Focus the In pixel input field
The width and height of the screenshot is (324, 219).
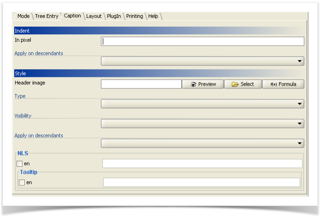[202, 41]
